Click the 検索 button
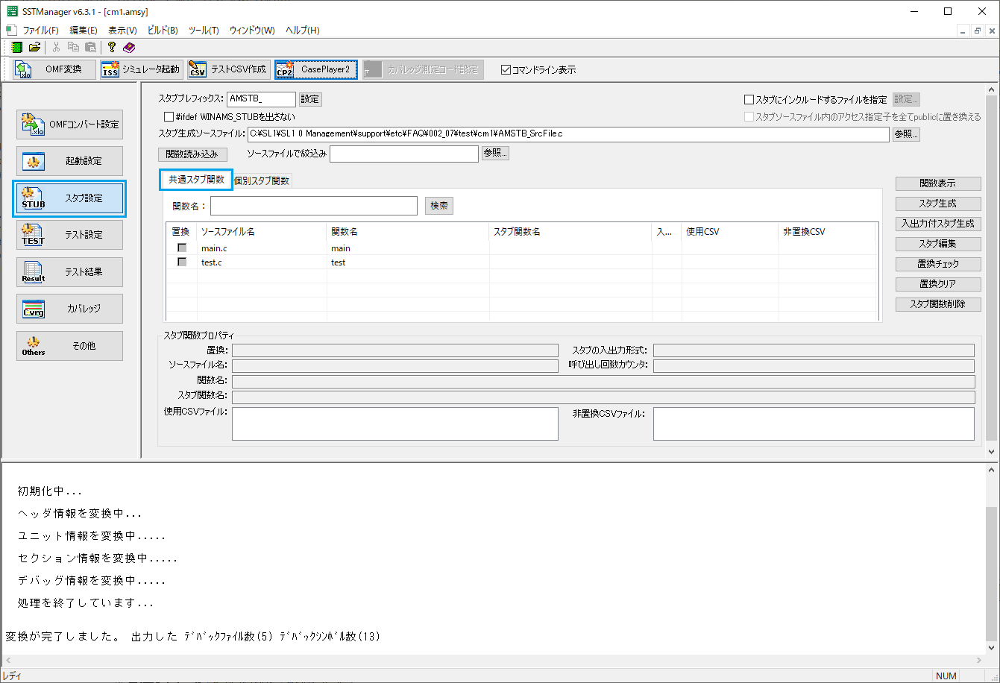The height and width of the screenshot is (683, 1000). click(439, 206)
